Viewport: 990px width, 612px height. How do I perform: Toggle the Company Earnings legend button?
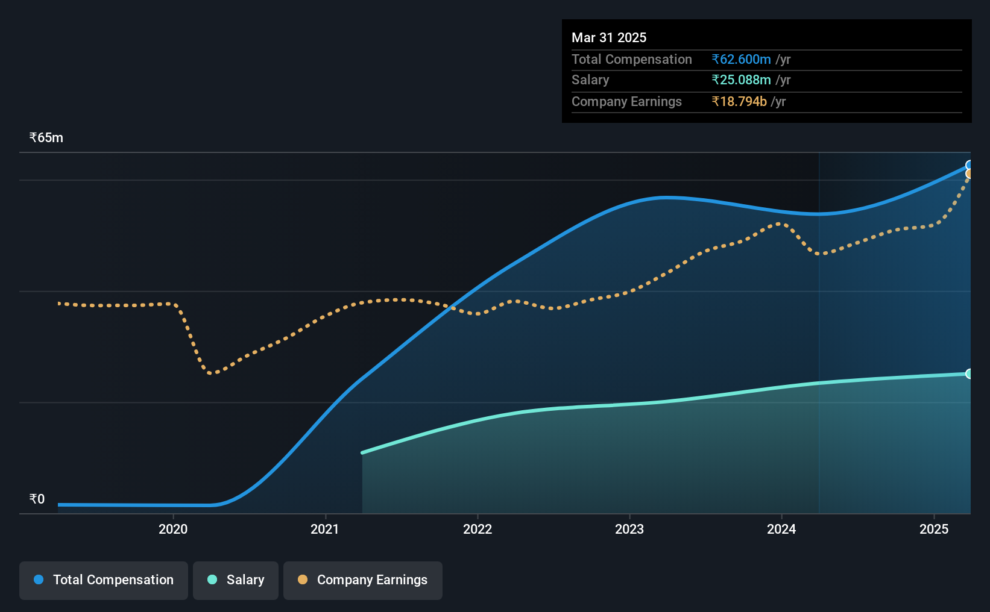pyautogui.click(x=363, y=580)
